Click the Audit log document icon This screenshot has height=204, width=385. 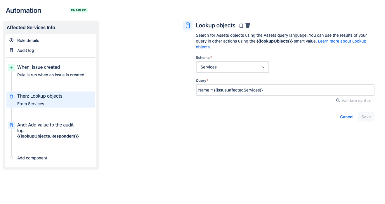(11, 50)
